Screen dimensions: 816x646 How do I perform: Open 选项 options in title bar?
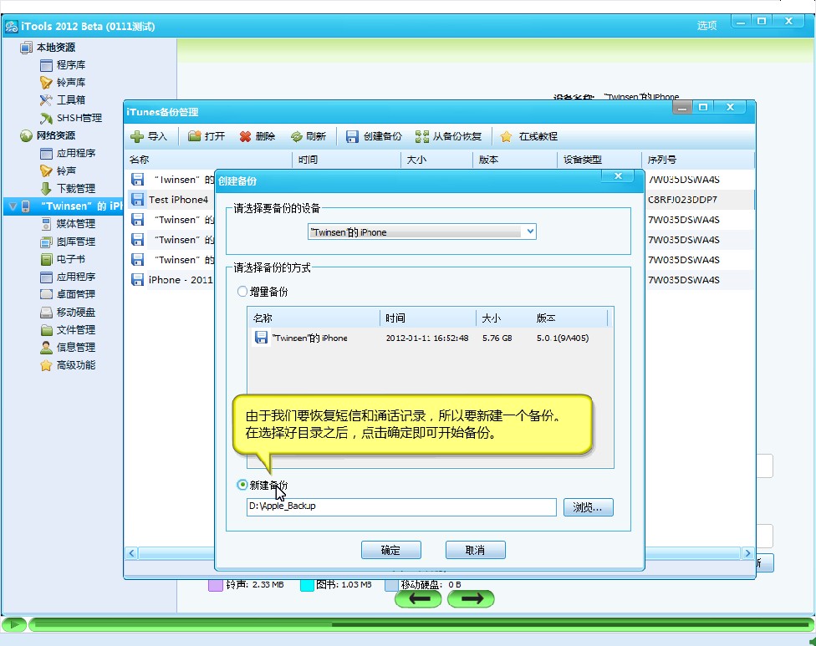click(x=706, y=25)
